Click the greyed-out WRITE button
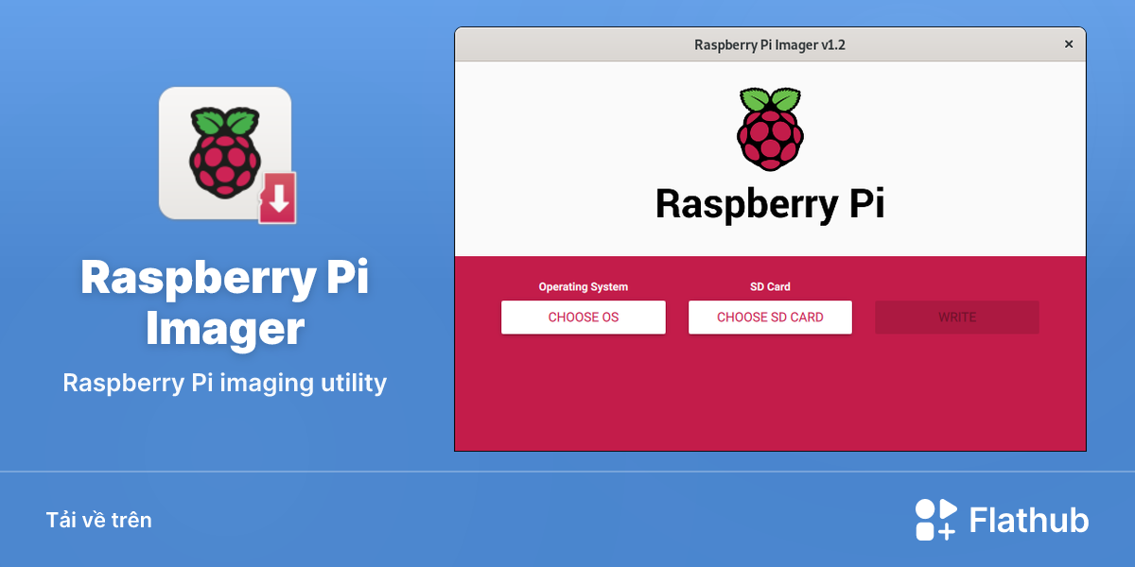1135x567 pixels. pos(957,318)
